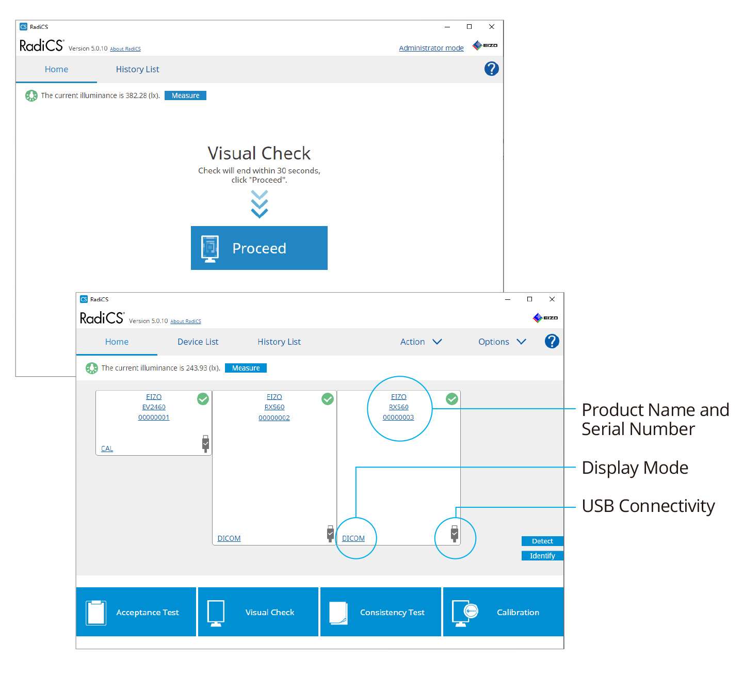Minimize the back RadiCS window

[x=447, y=27]
